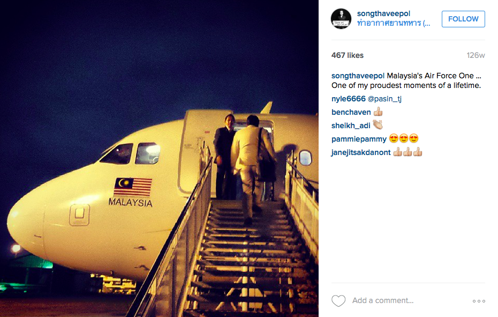Like the post with the heart icon

338,301
